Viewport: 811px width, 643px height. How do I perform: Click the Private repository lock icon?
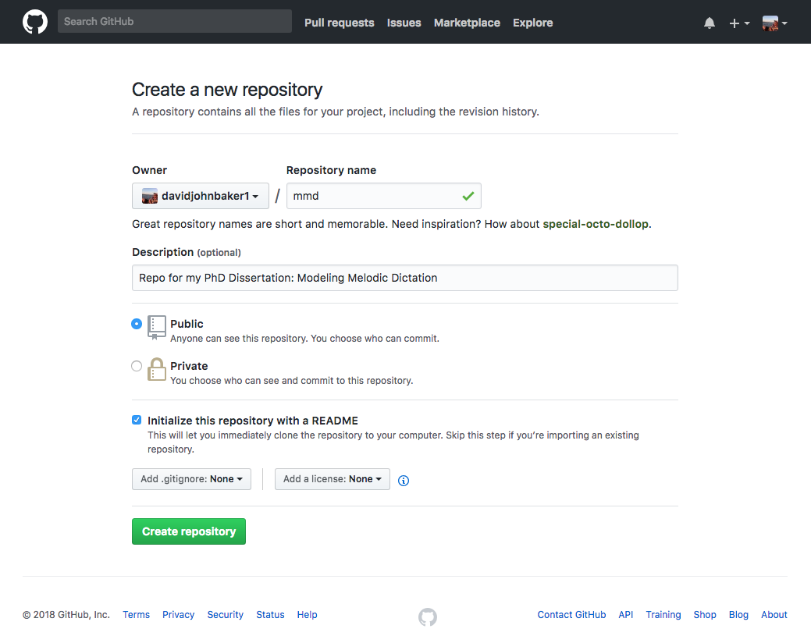(157, 370)
